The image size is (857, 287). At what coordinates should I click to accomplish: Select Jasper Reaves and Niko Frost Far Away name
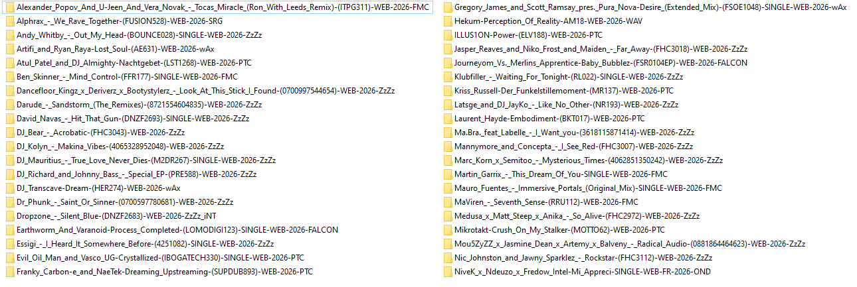(x=601, y=49)
